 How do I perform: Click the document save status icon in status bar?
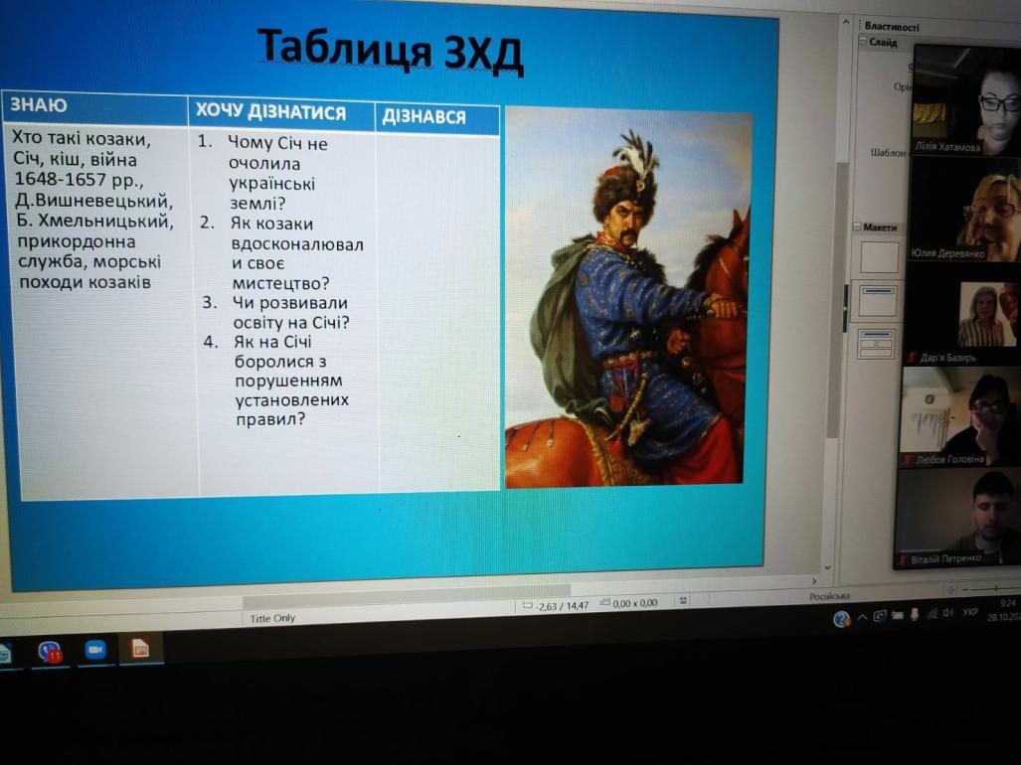[683, 600]
